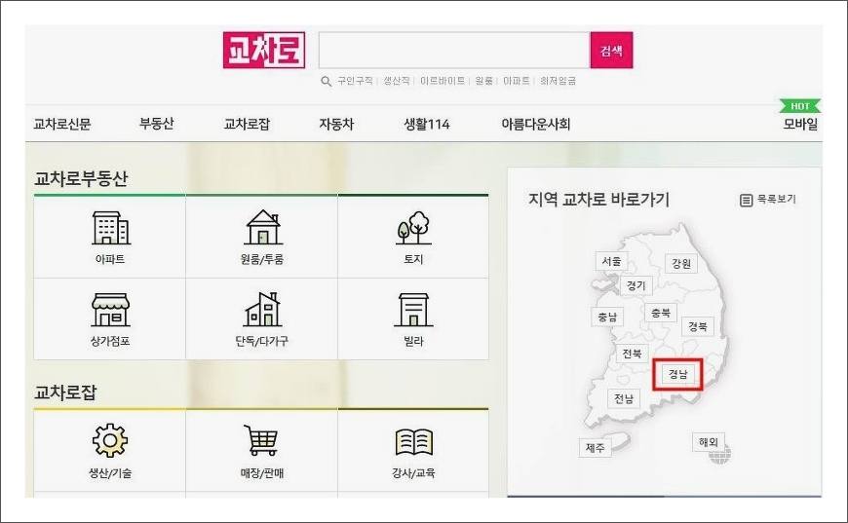
Task: Open the 목록보기 list view link
Action: click(768, 200)
